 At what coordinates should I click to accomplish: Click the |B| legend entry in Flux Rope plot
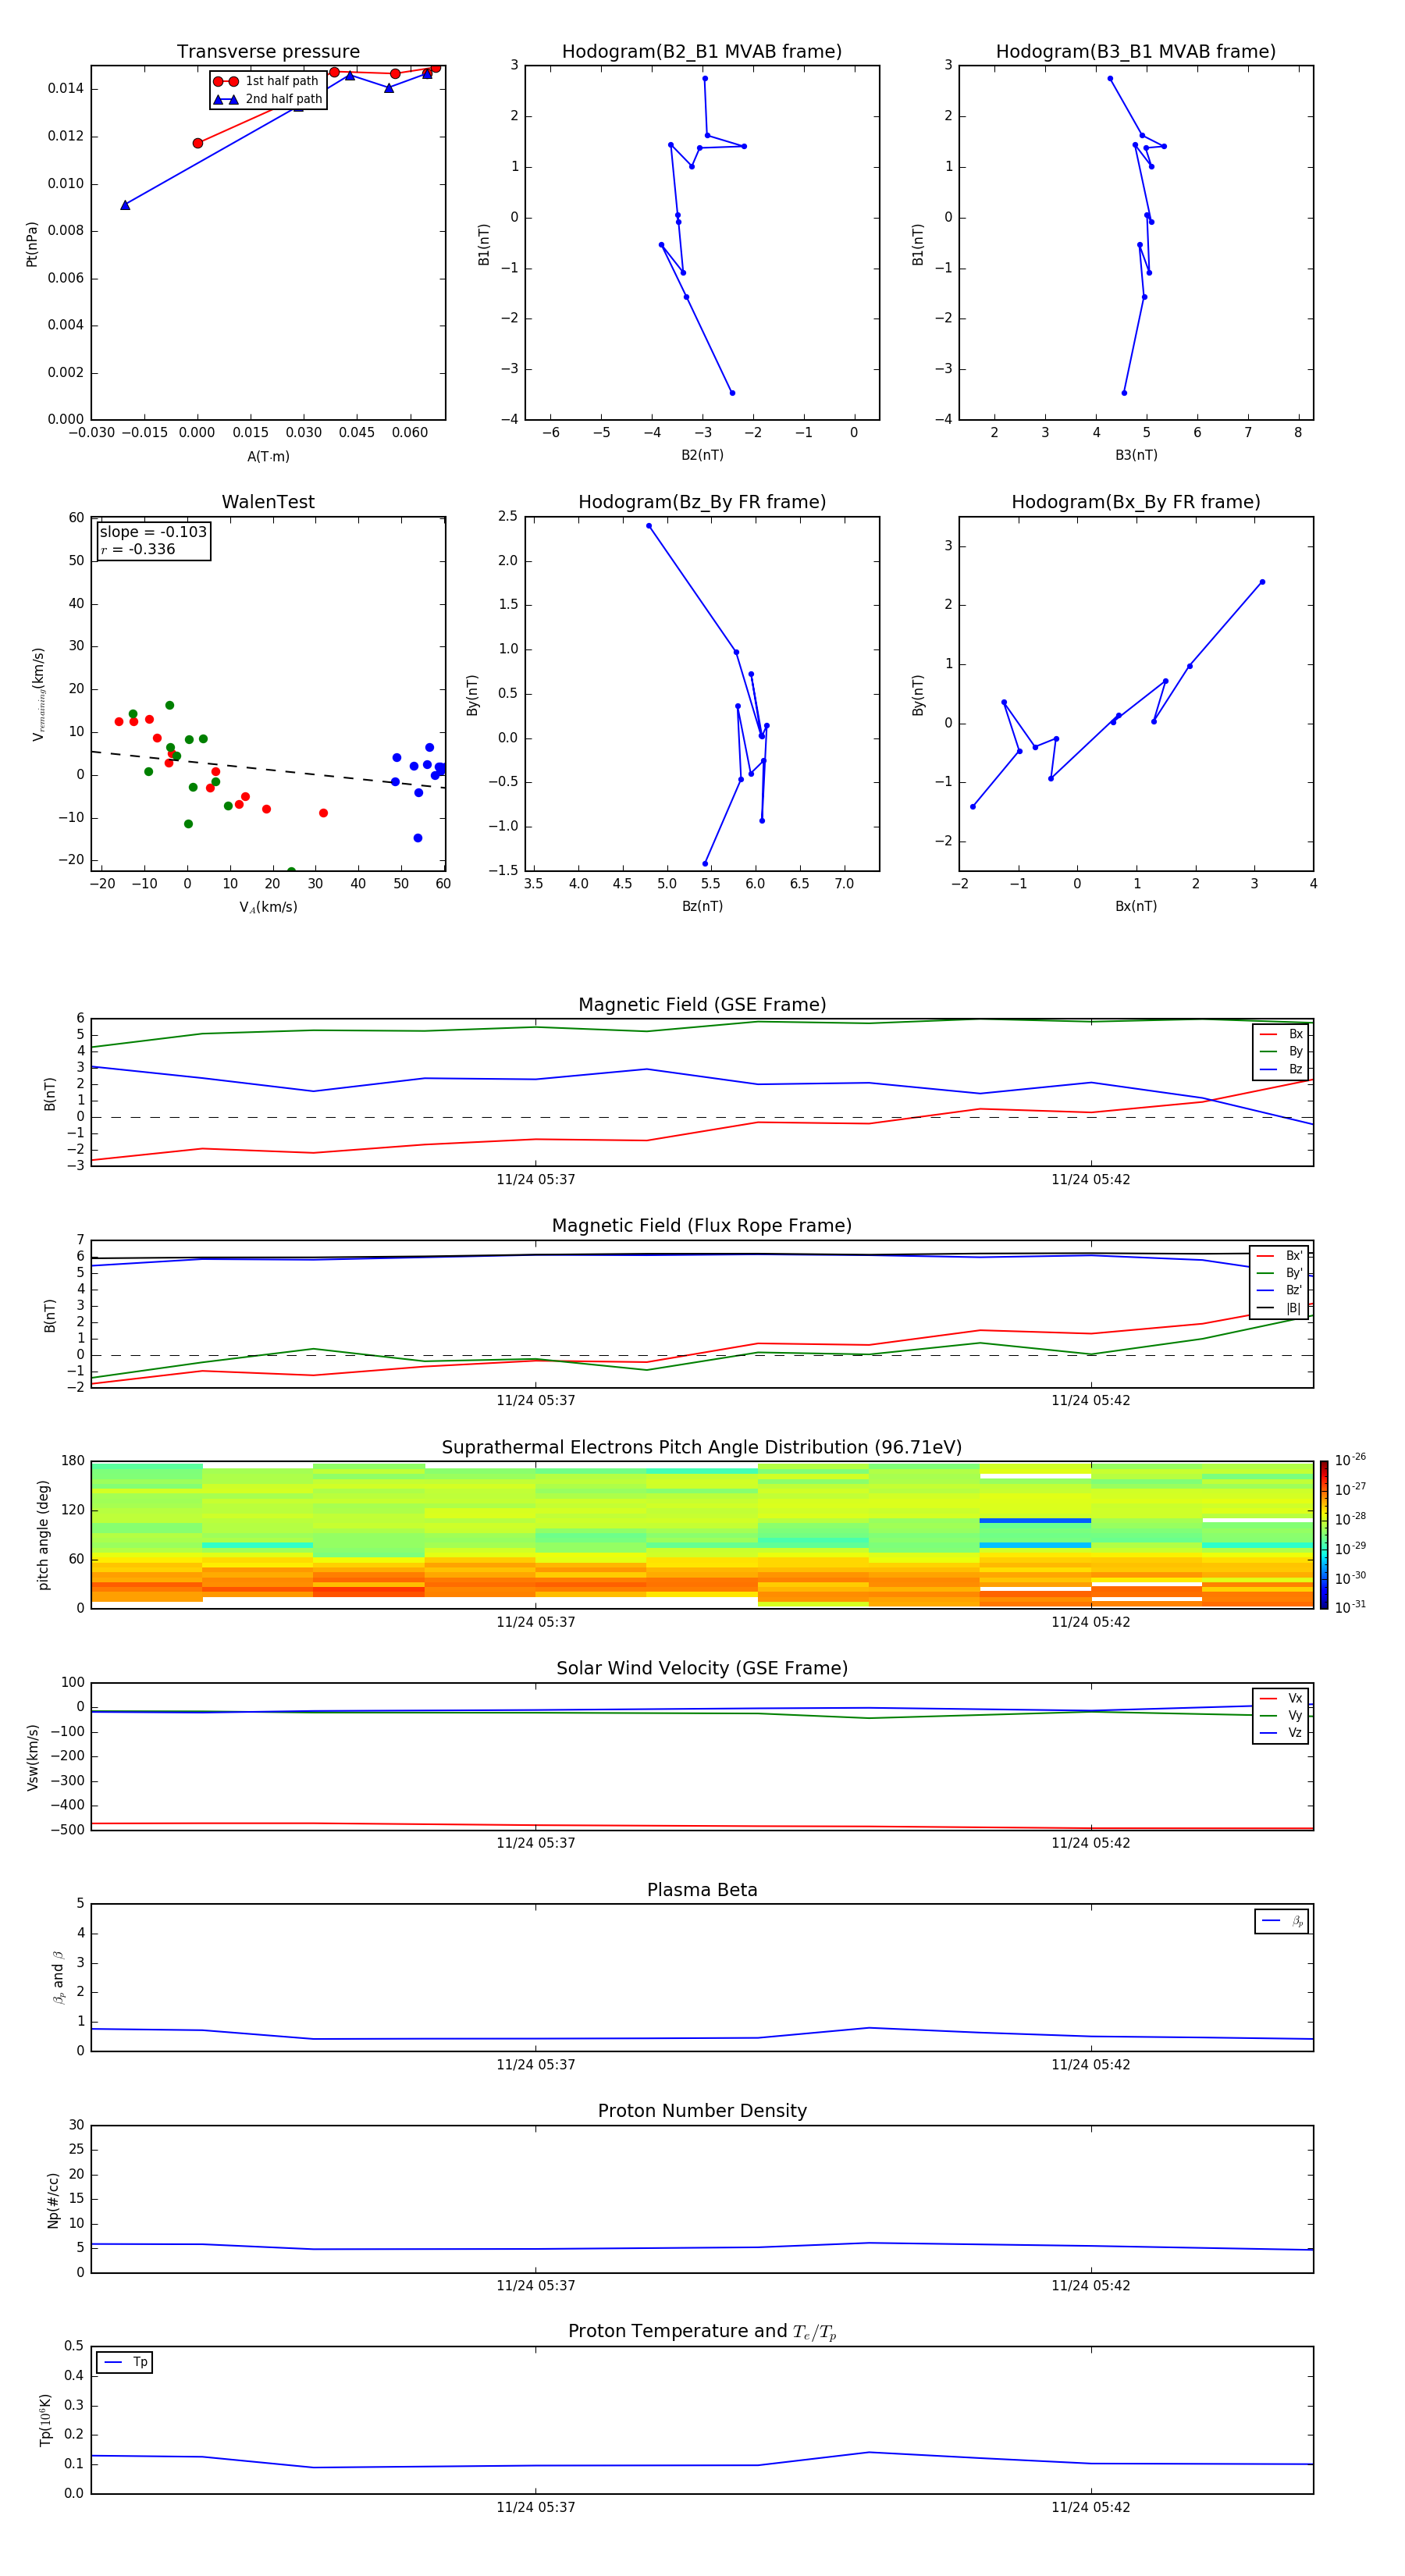[1279, 1308]
